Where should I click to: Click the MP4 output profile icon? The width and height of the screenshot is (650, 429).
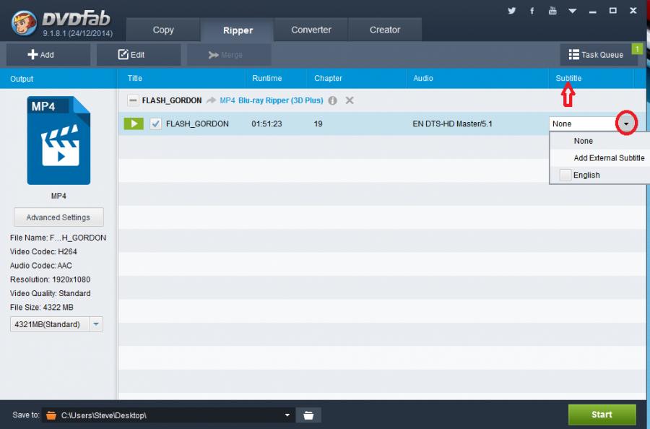pyautogui.click(x=58, y=141)
